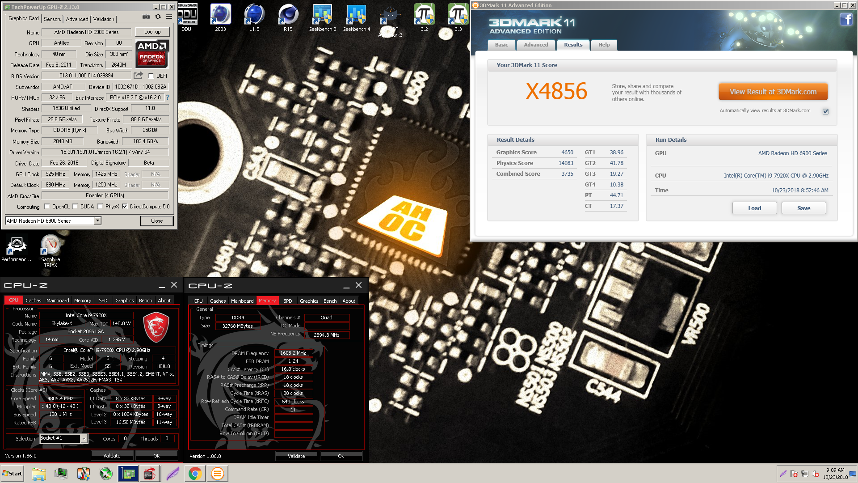858x483 pixels.
Task: Open the 11.5 Cinebench desktop icon
Action: click(x=254, y=18)
